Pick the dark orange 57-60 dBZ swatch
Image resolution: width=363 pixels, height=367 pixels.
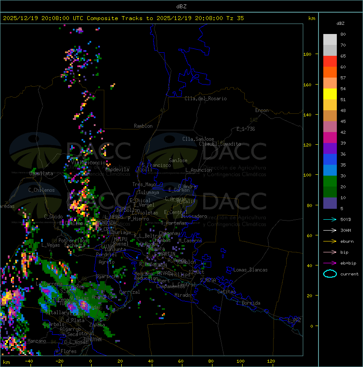[x=330, y=72]
